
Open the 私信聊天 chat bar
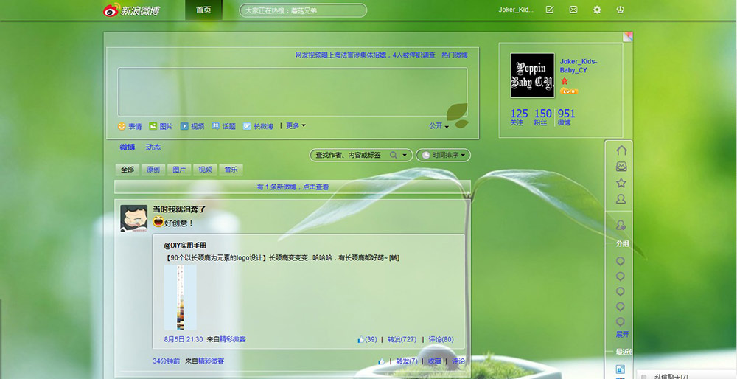(686, 375)
